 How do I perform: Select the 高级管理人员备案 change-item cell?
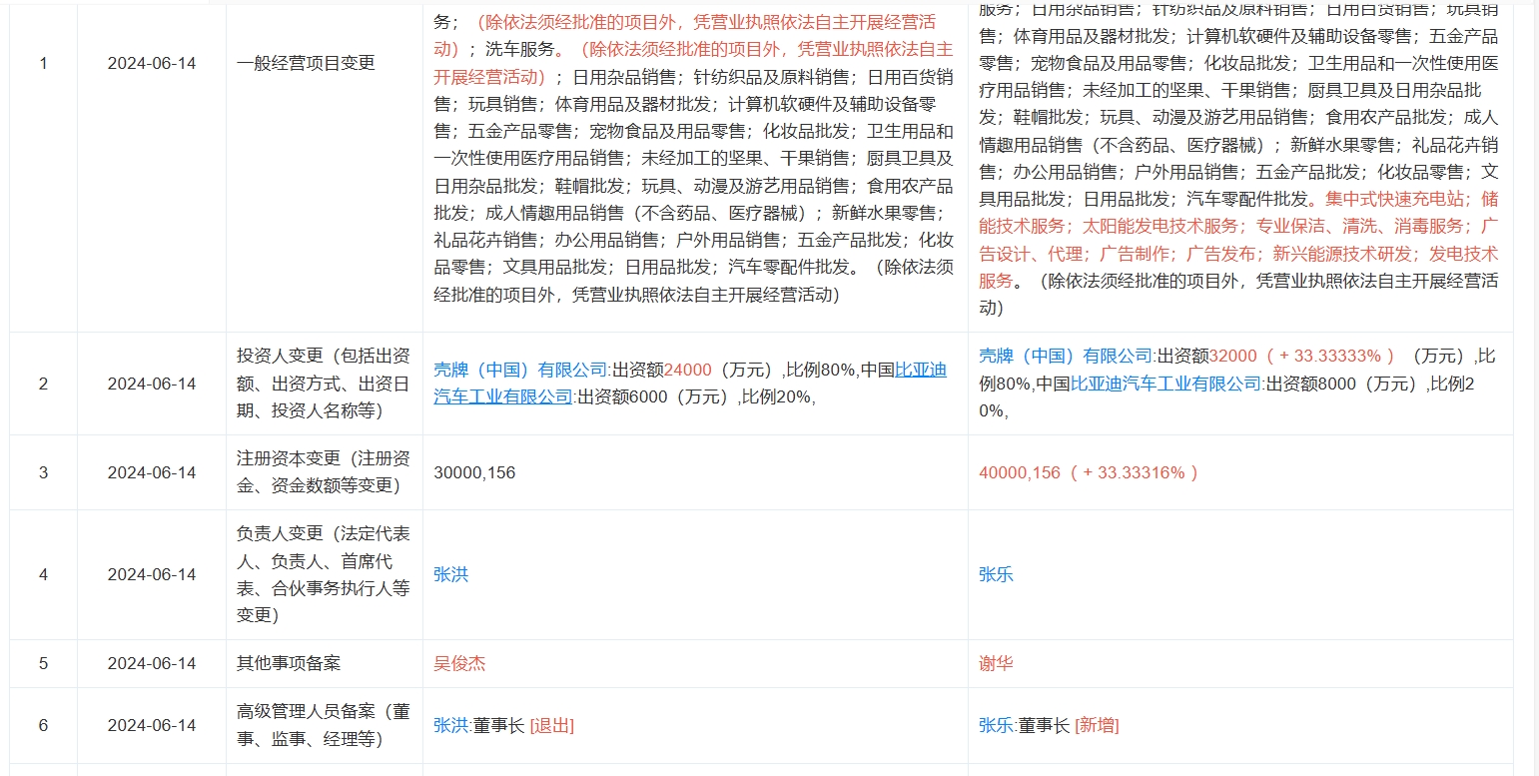(x=324, y=725)
